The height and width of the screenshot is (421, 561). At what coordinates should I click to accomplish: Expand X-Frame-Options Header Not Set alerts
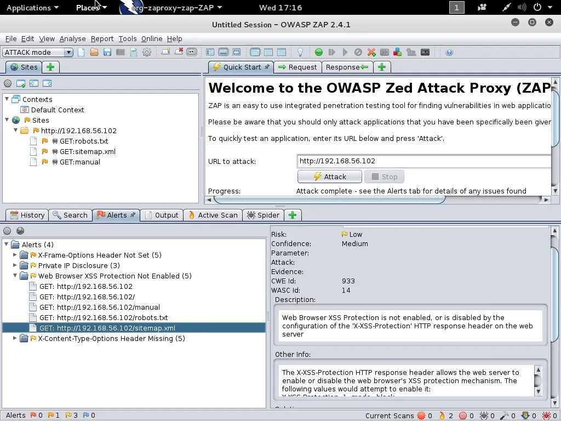[15, 255]
